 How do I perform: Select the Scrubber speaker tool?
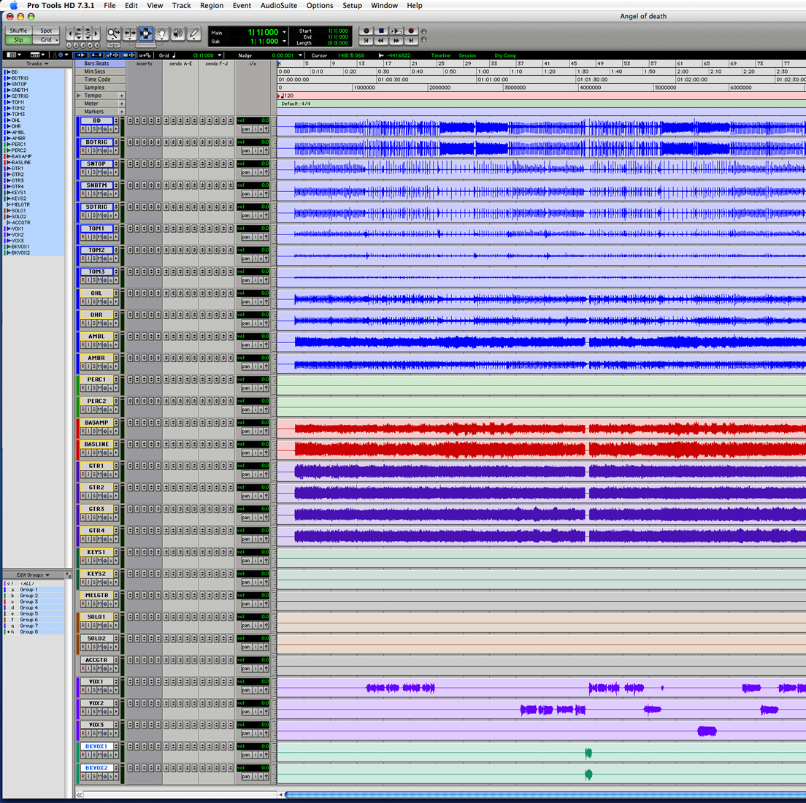click(177, 34)
